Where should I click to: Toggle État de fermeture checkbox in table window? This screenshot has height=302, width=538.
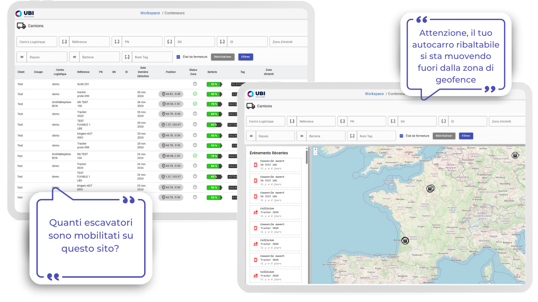178,57
